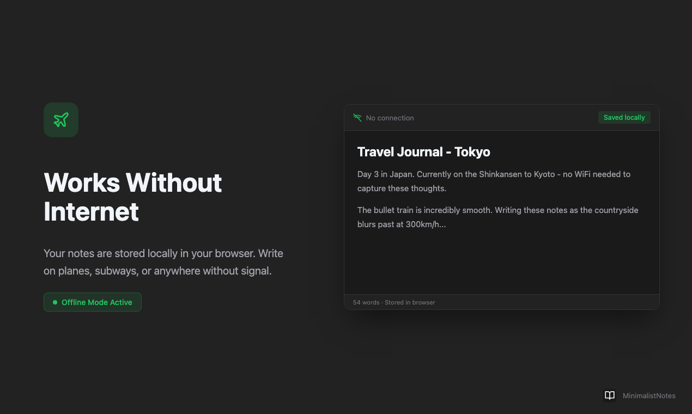
Task: Click the Works Without Internet headline
Action: click(x=132, y=197)
